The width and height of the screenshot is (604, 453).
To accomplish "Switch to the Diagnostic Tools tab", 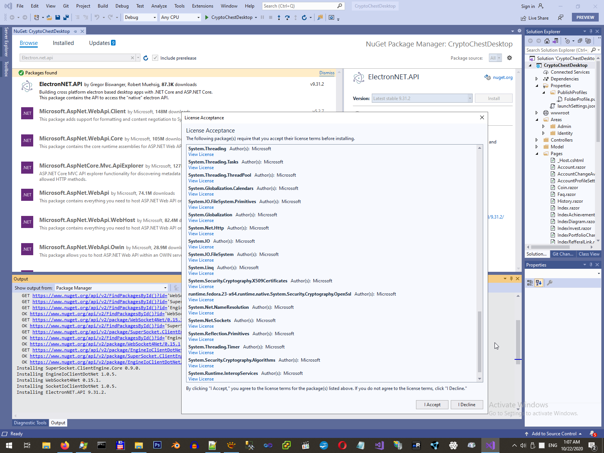I will click(x=30, y=423).
